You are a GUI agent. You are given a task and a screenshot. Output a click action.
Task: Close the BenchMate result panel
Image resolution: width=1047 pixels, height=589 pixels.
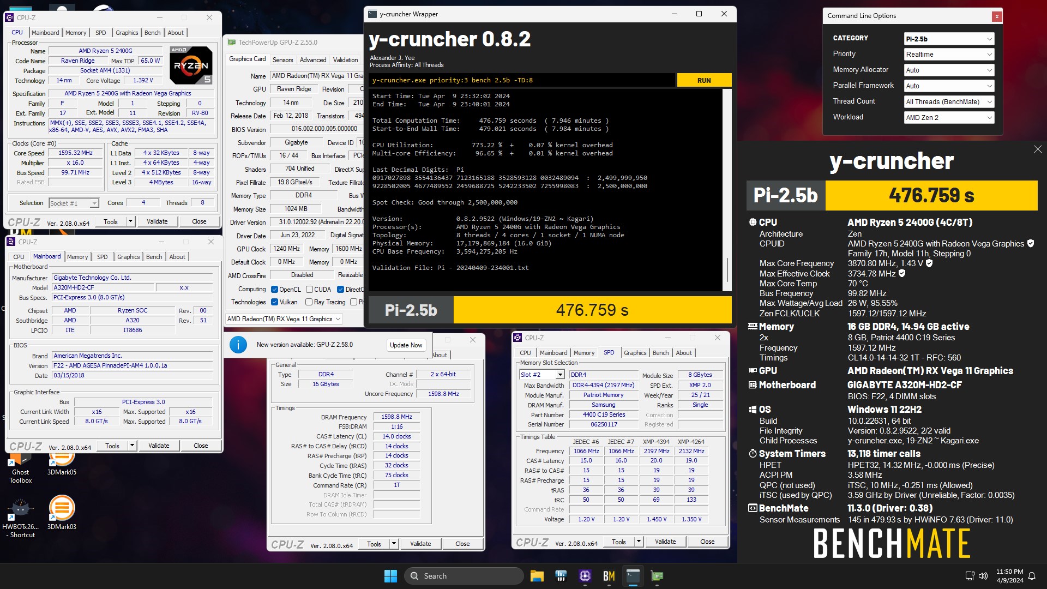point(1038,149)
